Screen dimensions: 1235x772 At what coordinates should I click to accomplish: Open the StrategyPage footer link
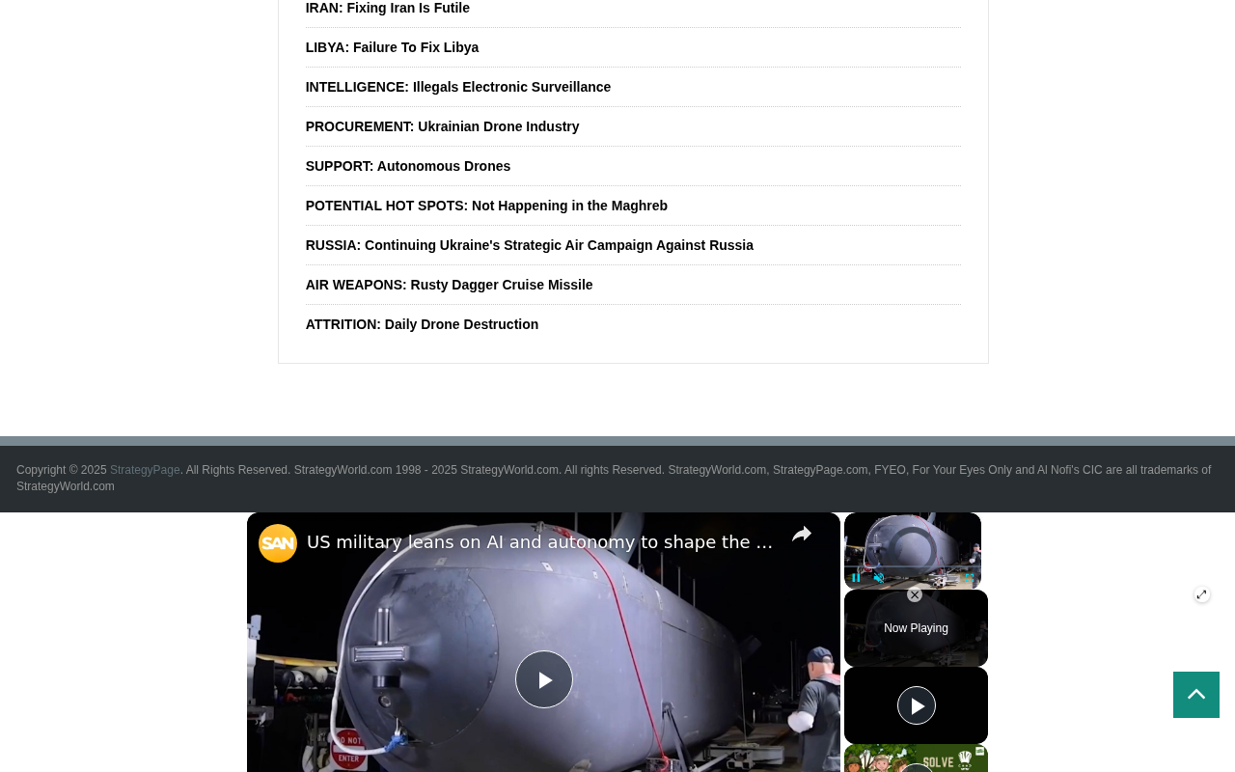[x=145, y=470]
